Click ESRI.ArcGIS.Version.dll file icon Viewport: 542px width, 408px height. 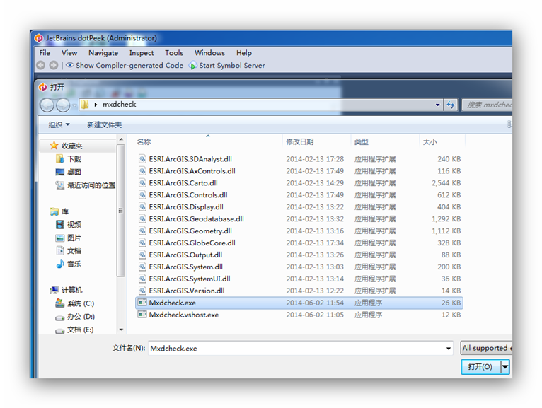[x=142, y=291]
